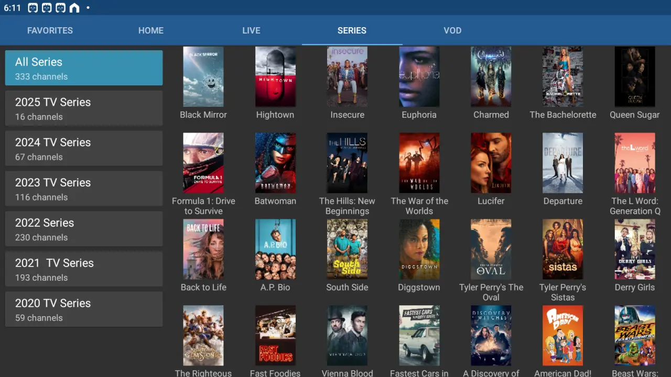The width and height of the screenshot is (671, 377).
Task: Open the Fast Foodies poster
Action: 275,336
